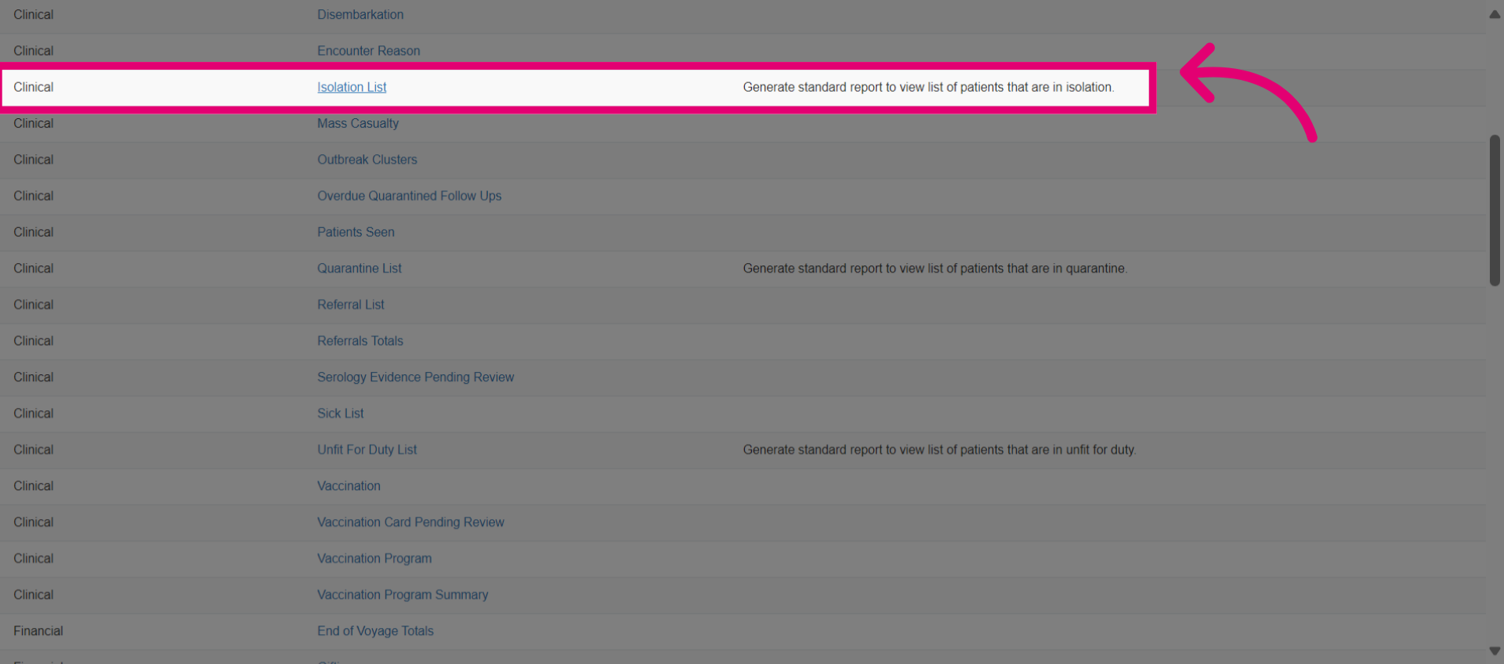The image size is (1504, 664).
Task: Click Clinical cell in Isolation List row
Action: pyautogui.click(x=34, y=87)
